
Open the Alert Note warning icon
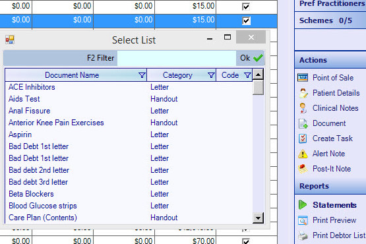point(303,154)
